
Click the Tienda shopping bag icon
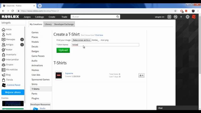tap(3, 80)
